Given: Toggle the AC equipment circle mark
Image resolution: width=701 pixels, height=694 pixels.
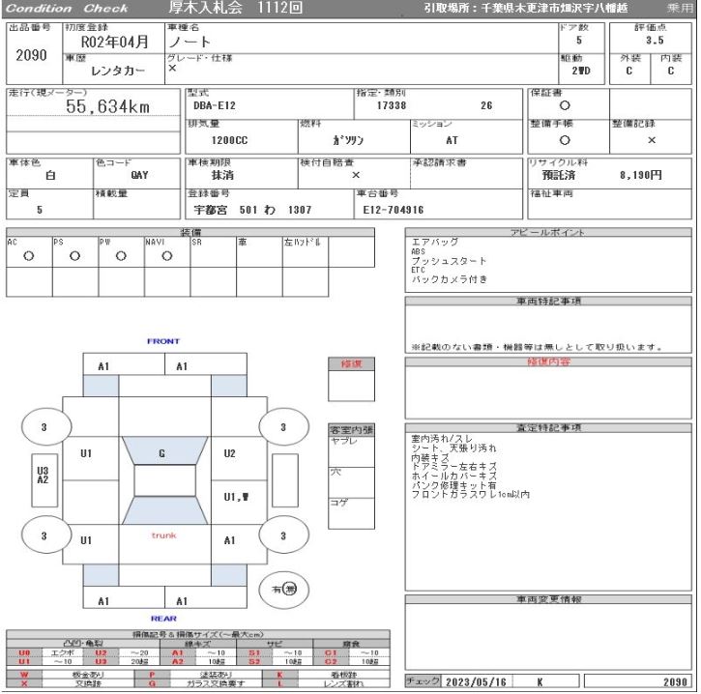Looking at the screenshot, I should pos(29,257).
